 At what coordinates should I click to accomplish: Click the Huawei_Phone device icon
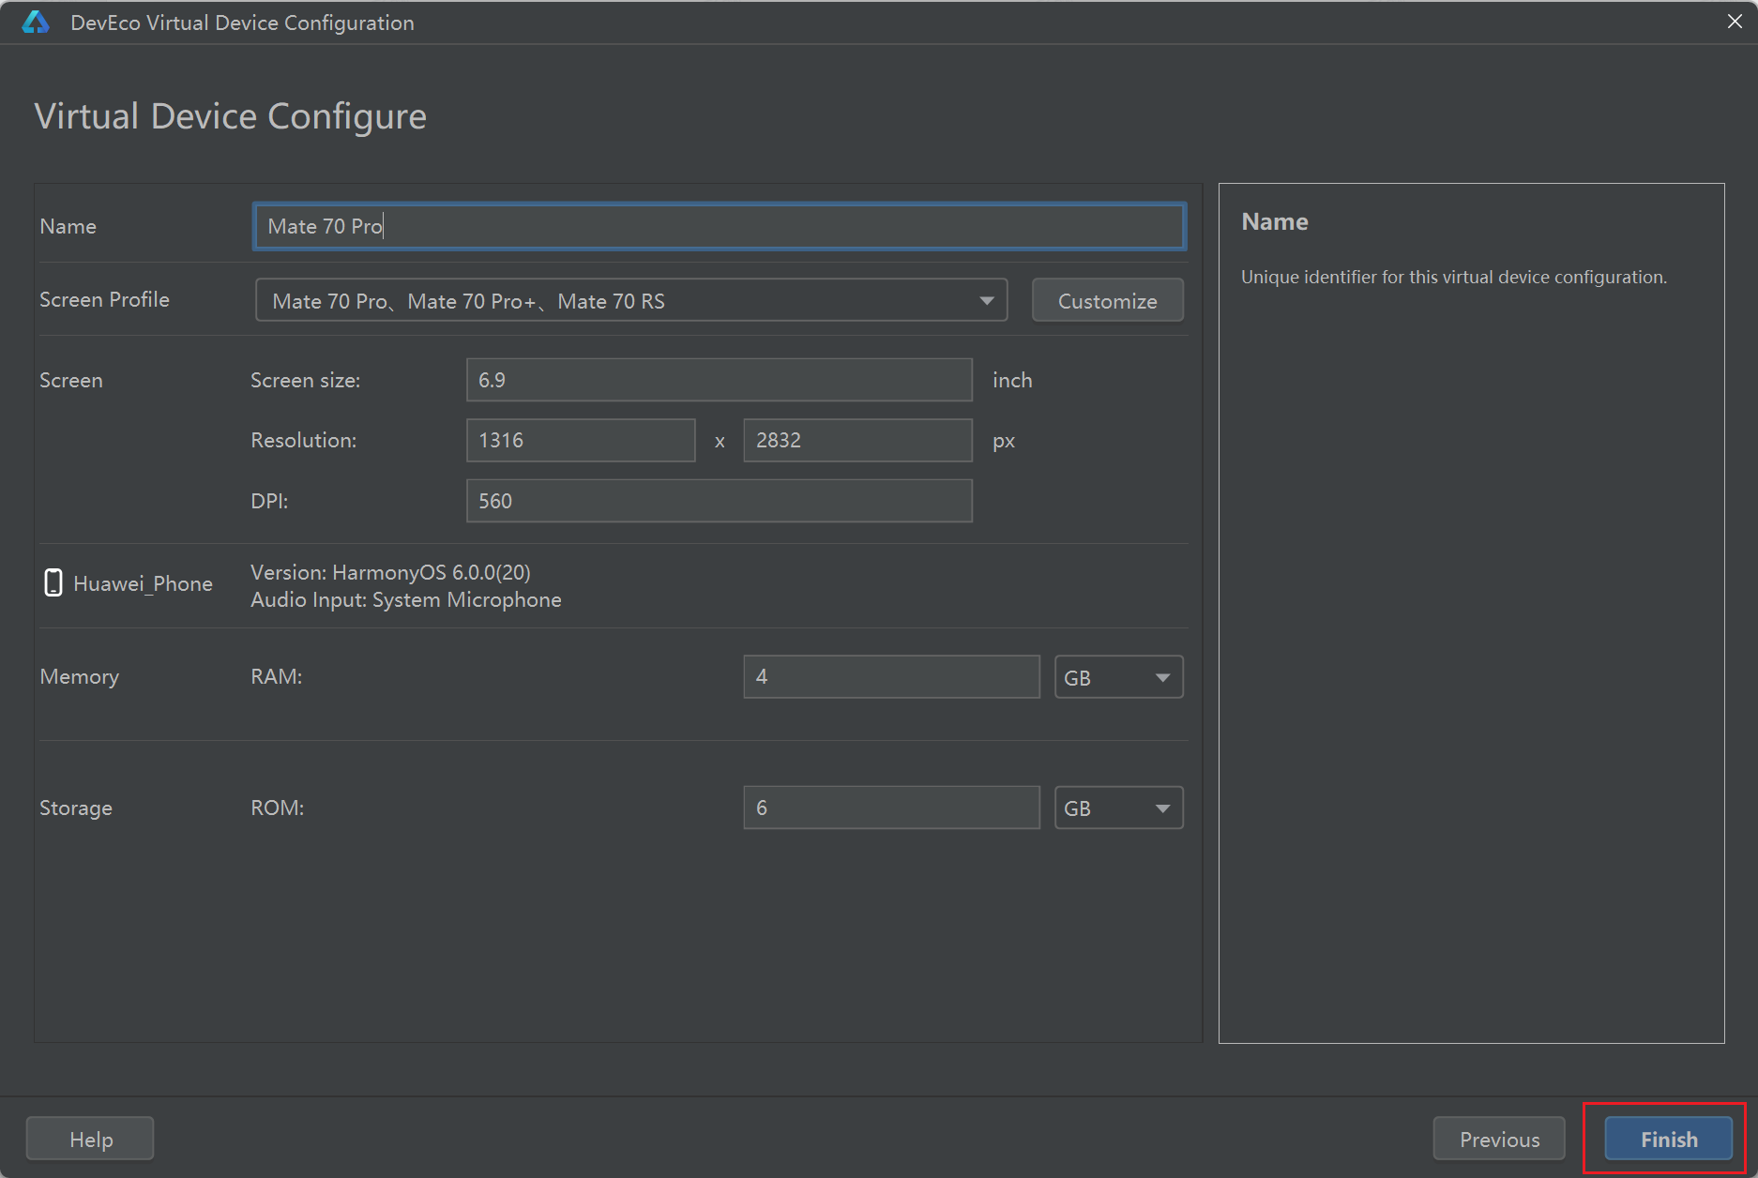pos(53,582)
